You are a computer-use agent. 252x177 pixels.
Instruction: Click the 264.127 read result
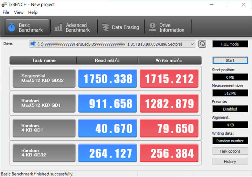108,153
